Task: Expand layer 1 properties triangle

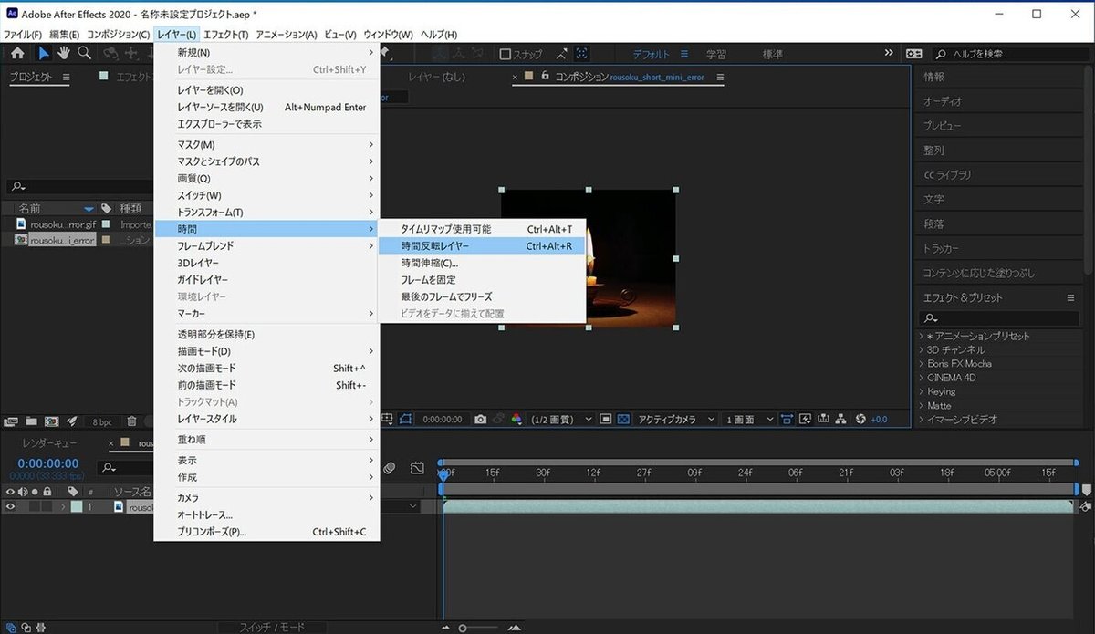Action: click(x=63, y=507)
